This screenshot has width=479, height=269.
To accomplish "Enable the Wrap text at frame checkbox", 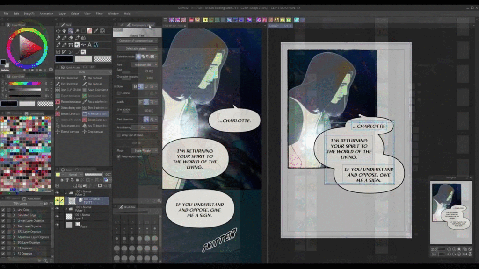I will [119, 135].
